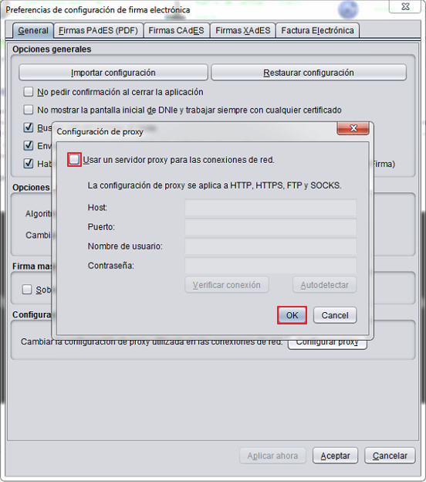Enable No pedir confirmación al cerrar checkbox
The height and width of the screenshot is (482, 426).
[x=29, y=92]
